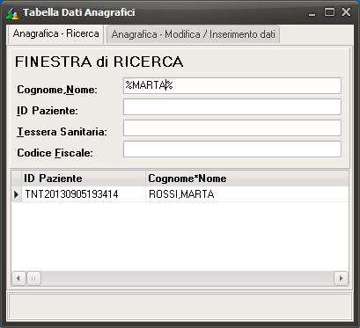Focus the Cognome,Nome search field

click(232, 85)
